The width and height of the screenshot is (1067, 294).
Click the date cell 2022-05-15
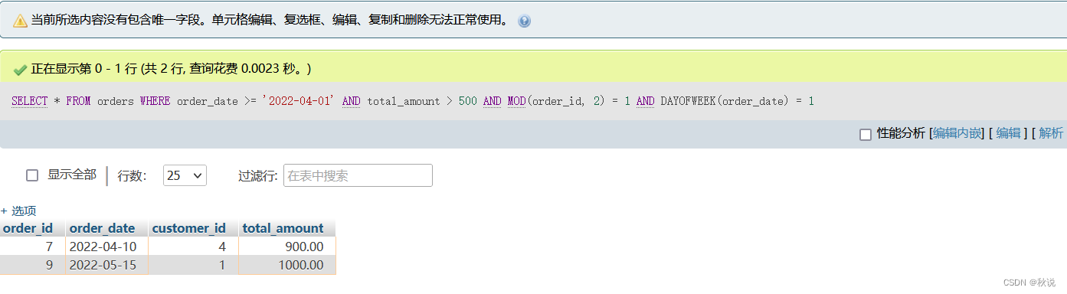tap(106, 265)
